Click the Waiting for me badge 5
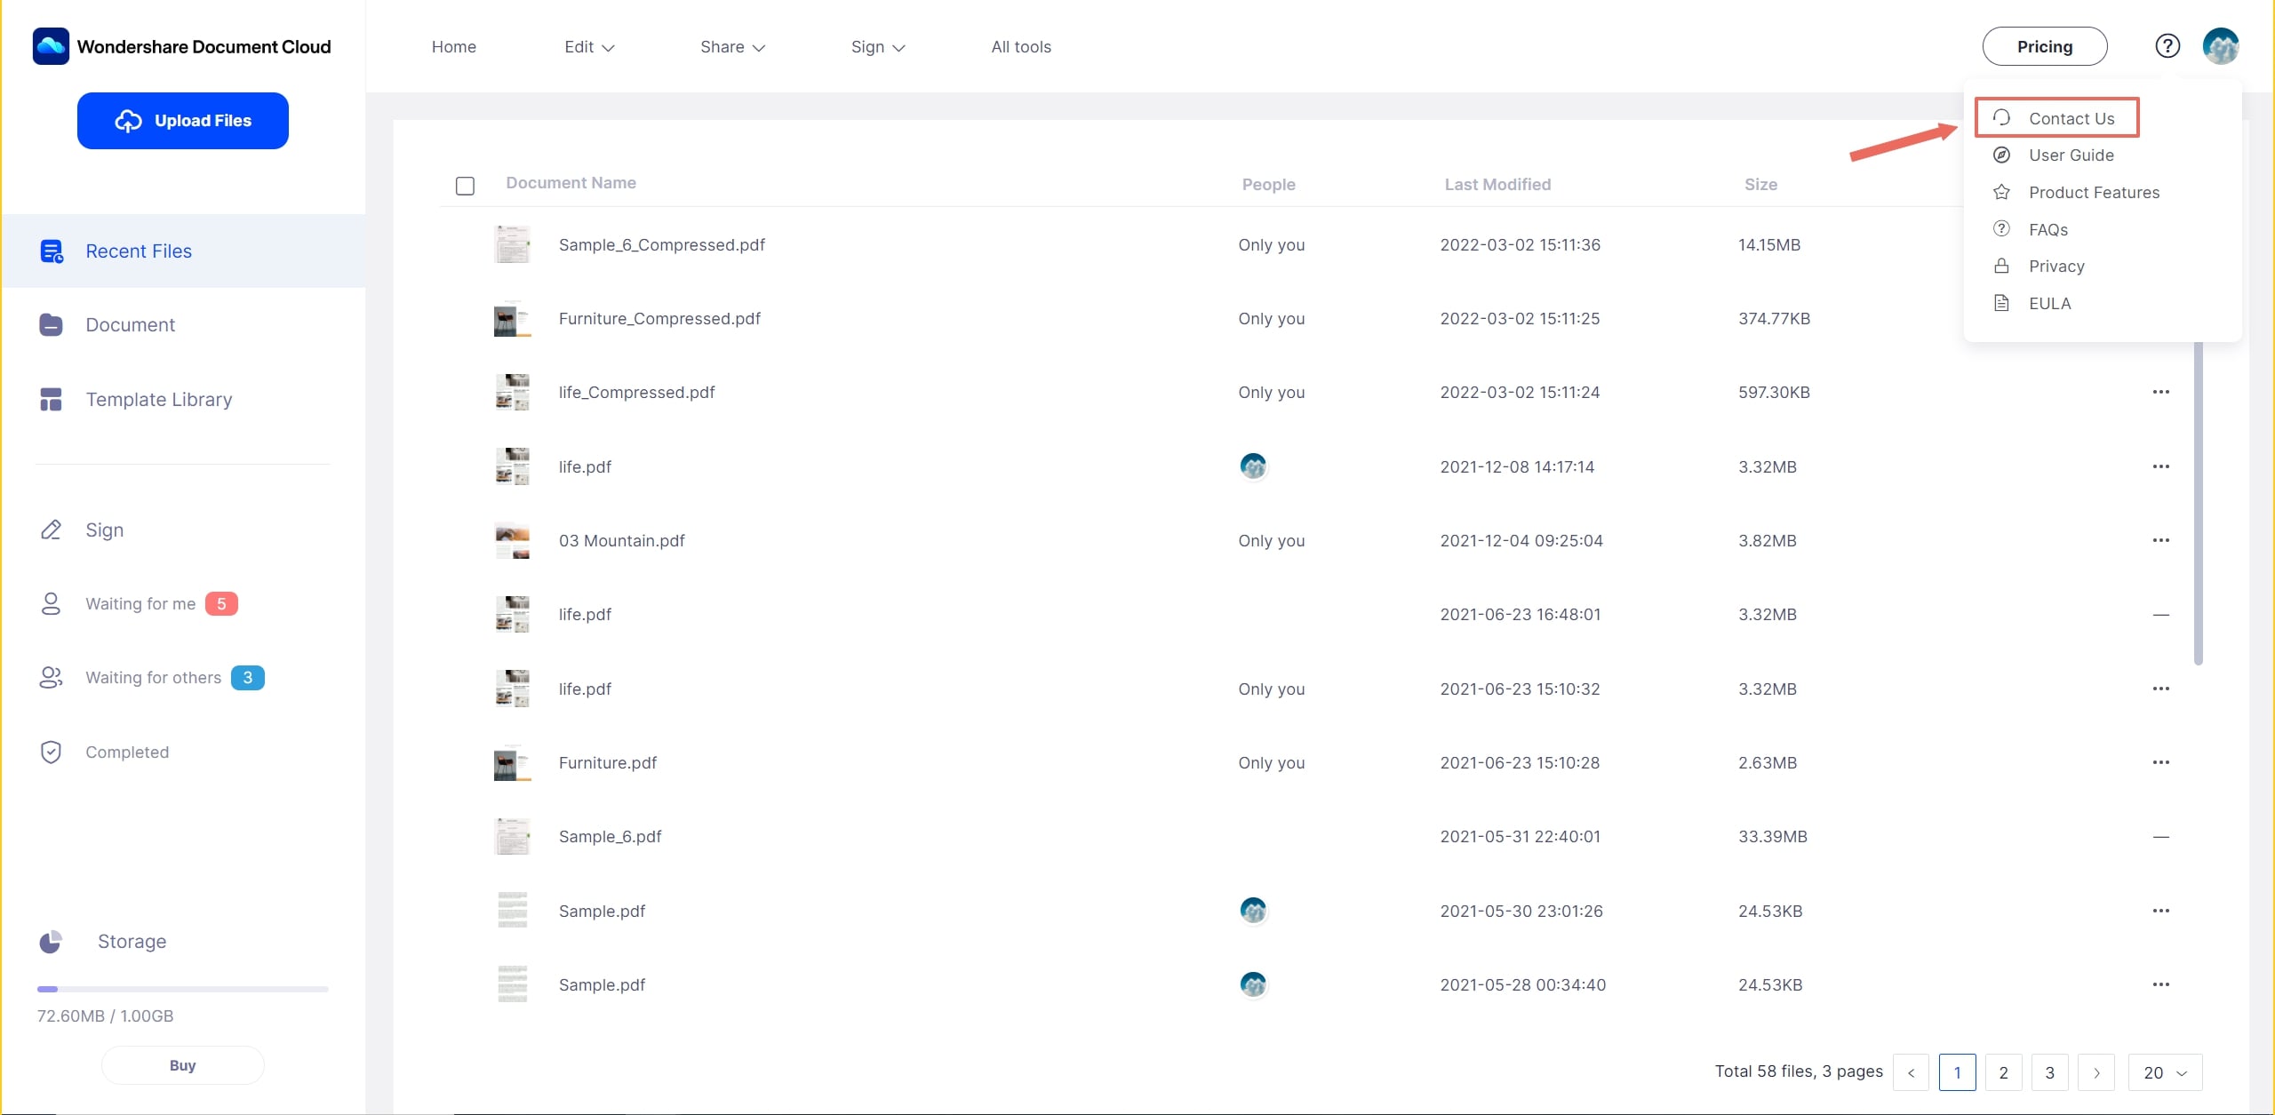2275x1115 pixels. pyautogui.click(x=221, y=604)
